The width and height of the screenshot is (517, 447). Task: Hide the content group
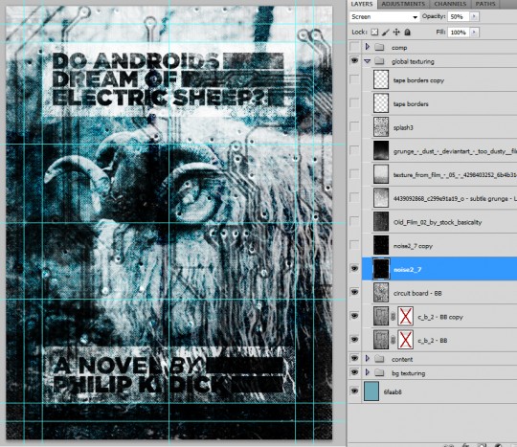(x=354, y=358)
